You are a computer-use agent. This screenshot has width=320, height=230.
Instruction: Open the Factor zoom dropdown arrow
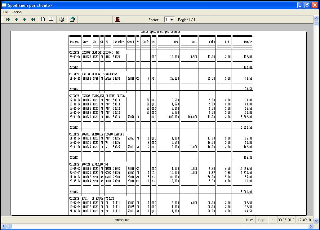click(x=172, y=20)
